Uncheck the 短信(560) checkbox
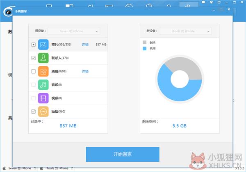Image resolution: width=246 pixels, height=172 pixels. tap(34, 112)
